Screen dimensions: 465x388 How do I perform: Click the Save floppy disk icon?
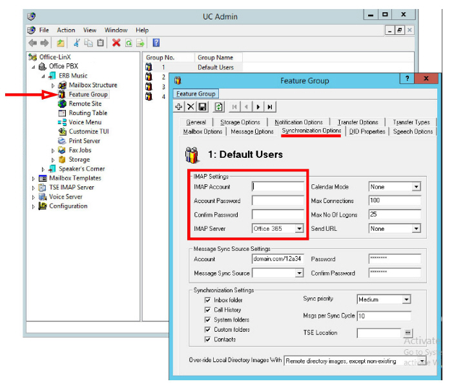coord(203,107)
